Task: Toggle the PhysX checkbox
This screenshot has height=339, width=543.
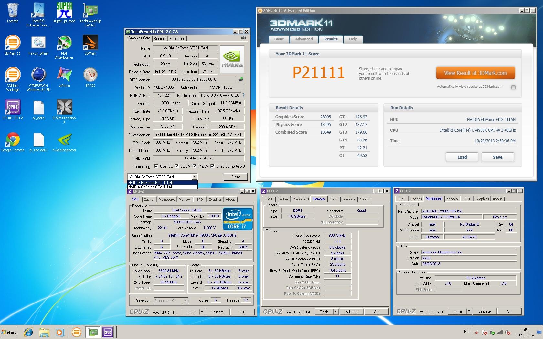Action: 195,166
